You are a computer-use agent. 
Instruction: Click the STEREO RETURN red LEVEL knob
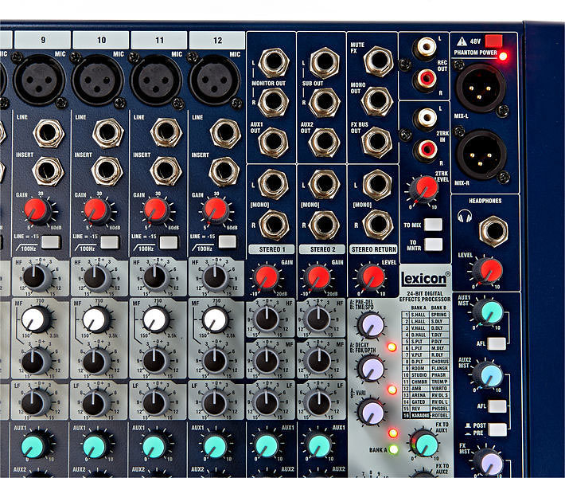pyautogui.click(x=372, y=277)
